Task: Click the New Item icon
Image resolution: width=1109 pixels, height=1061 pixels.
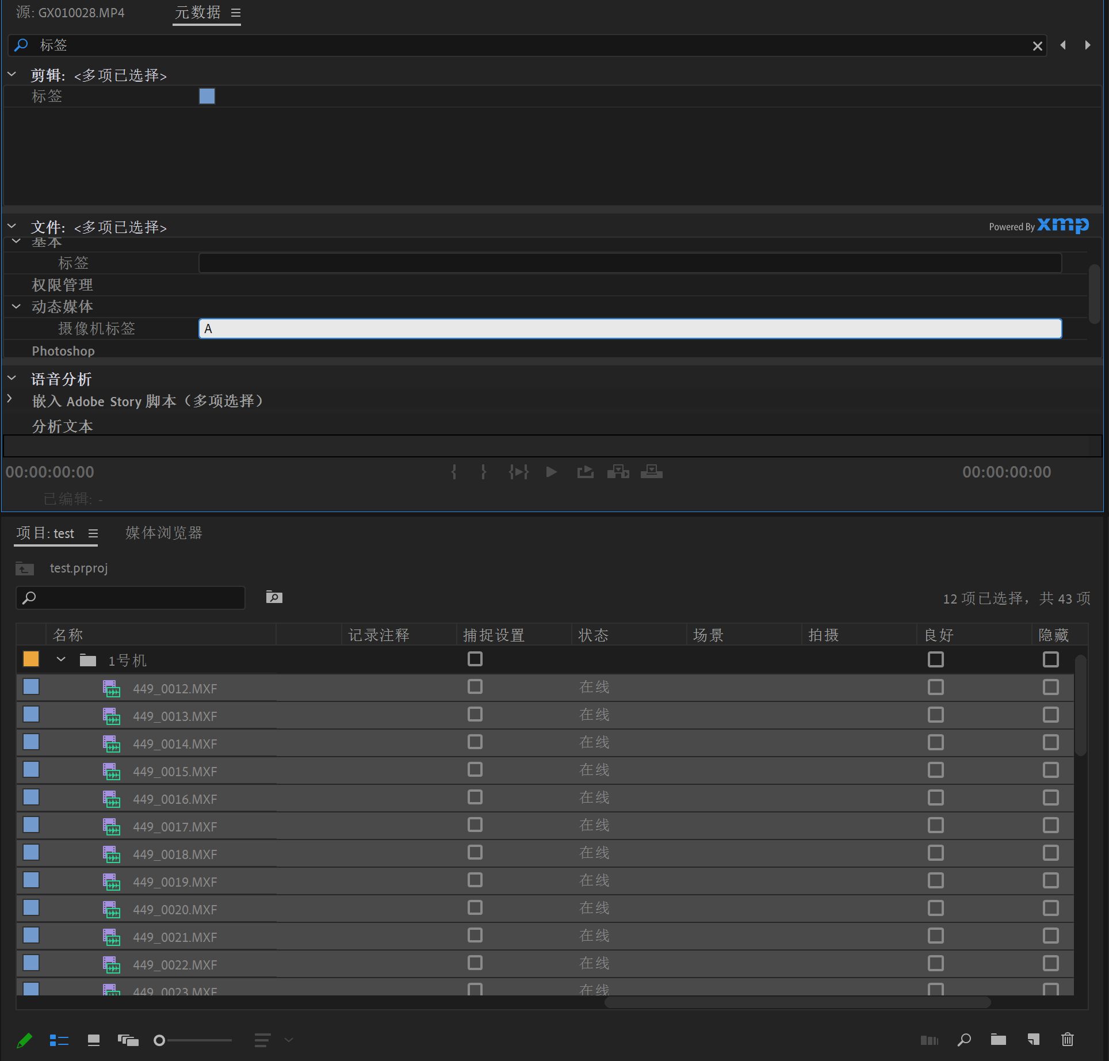Action: pos(1033,1040)
